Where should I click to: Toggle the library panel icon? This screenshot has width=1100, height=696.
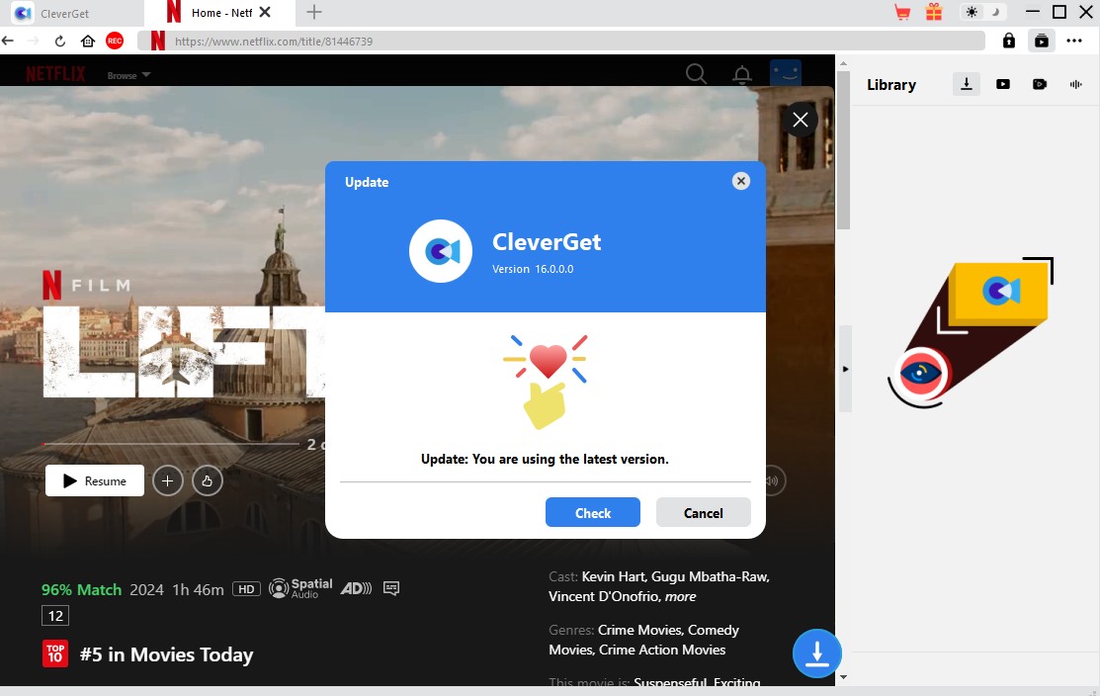(1042, 41)
